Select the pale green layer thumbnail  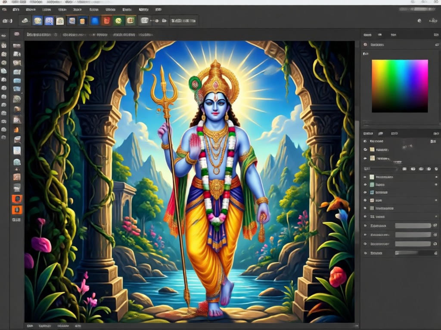coord(372,177)
